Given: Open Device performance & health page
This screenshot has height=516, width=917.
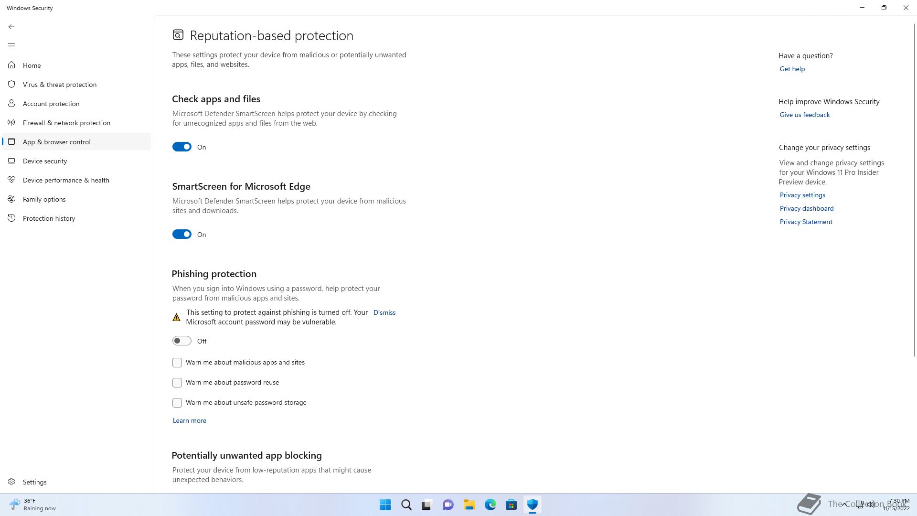Looking at the screenshot, I should pos(76,180).
